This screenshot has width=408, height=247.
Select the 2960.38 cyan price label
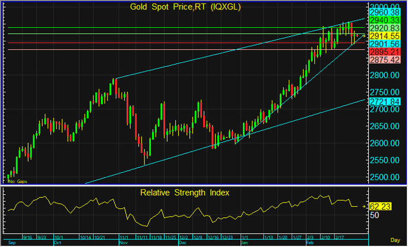(x=384, y=11)
